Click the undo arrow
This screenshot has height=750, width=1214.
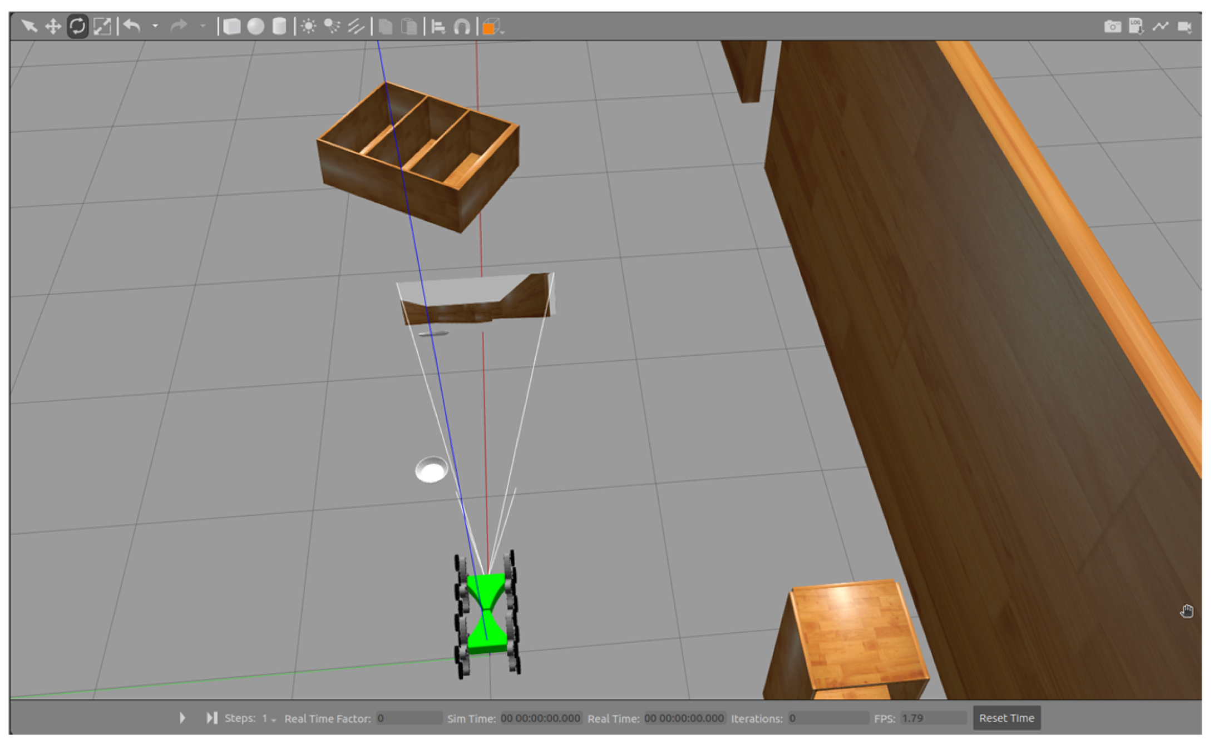point(132,26)
